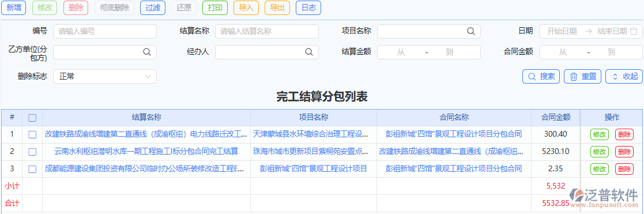Click the 结算金额 到 input

(x=449, y=52)
